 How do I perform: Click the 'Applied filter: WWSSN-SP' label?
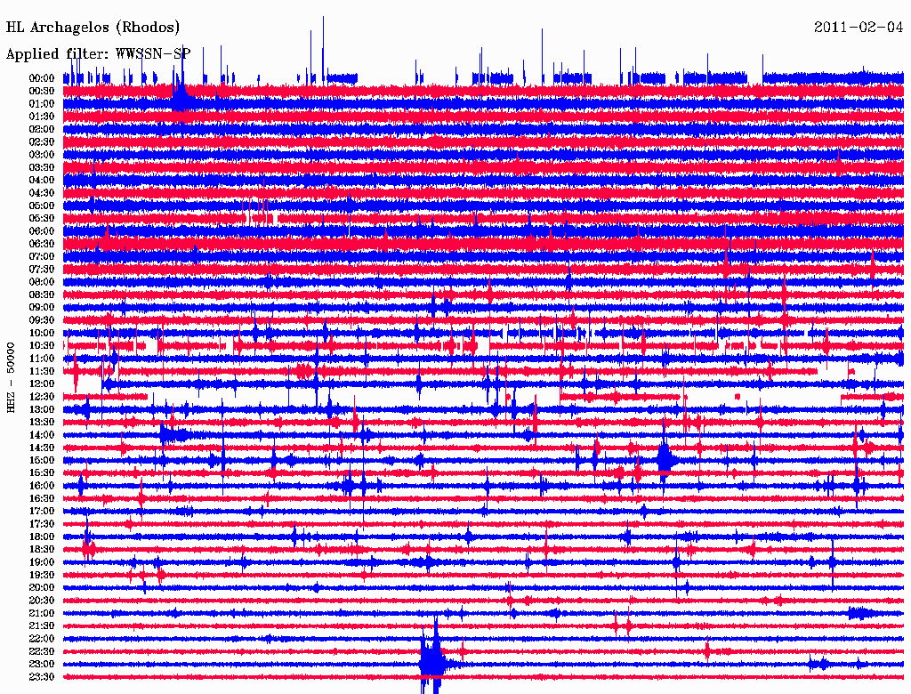click(x=98, y=54)
